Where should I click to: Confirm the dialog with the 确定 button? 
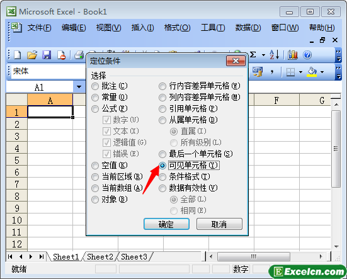point(166,224)
